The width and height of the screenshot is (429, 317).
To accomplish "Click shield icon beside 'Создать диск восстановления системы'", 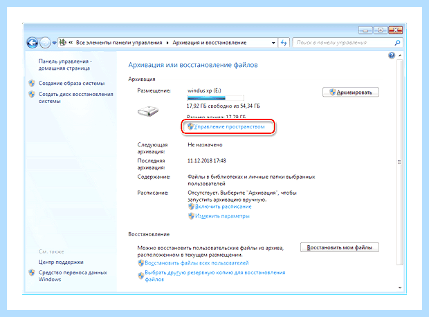I will click(x=32, y=94).
